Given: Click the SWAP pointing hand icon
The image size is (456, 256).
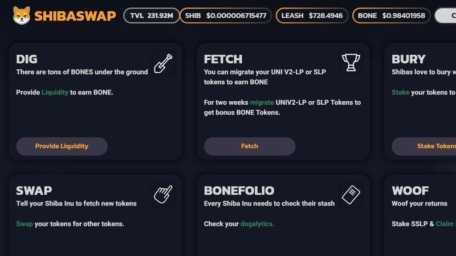Looking at the screenshot, I should pyautogui.click(x=163, y=193).
